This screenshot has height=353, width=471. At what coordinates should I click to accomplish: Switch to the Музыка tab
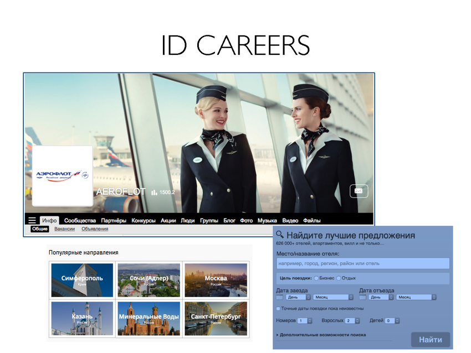267,220
